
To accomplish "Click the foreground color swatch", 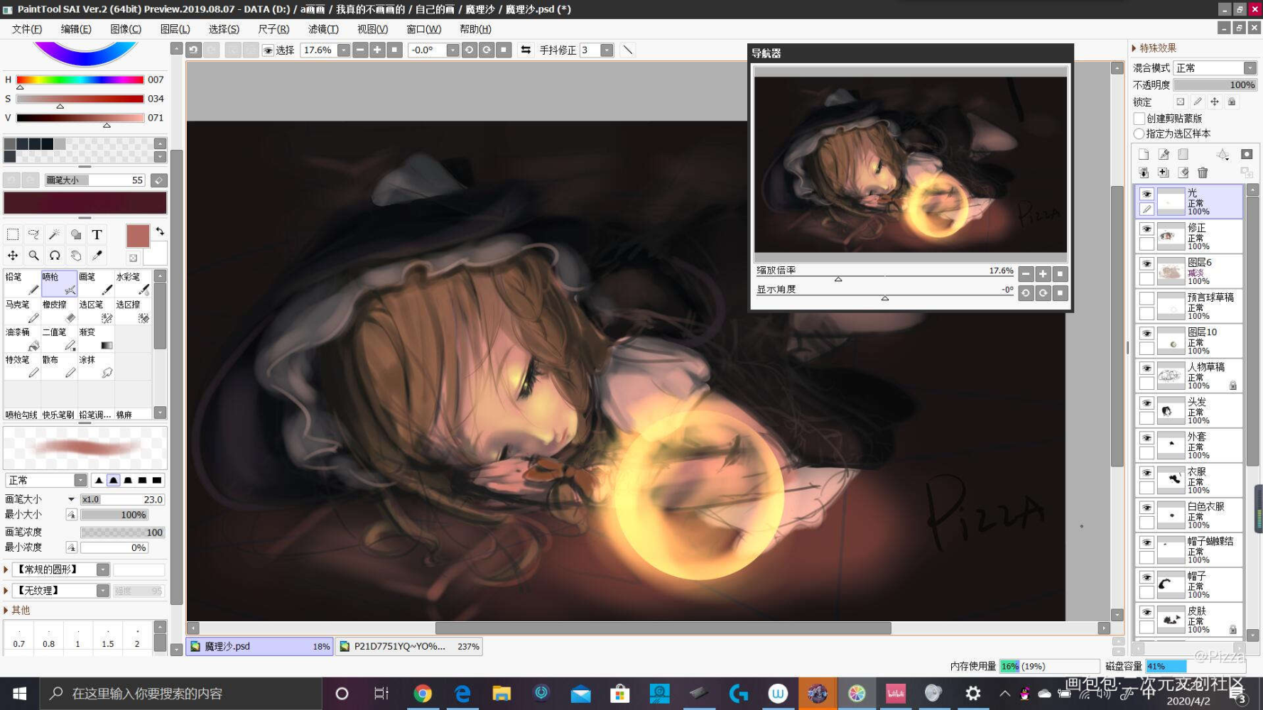I will pos(138,236).
